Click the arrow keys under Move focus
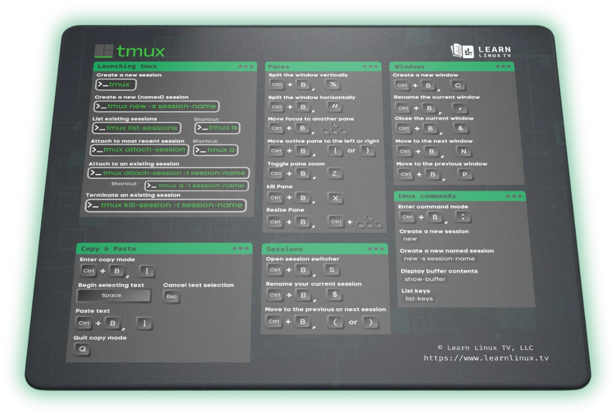This screenshot has width=616, height=416. (334, 128)
